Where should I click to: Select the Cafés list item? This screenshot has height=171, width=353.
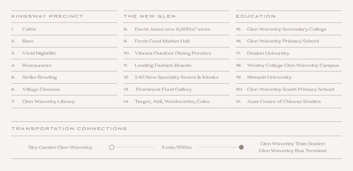coord(29,29)
